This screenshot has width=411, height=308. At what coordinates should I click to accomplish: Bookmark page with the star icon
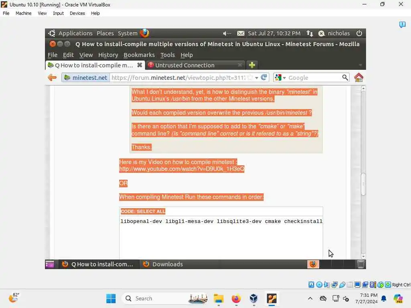pos(250,77)
